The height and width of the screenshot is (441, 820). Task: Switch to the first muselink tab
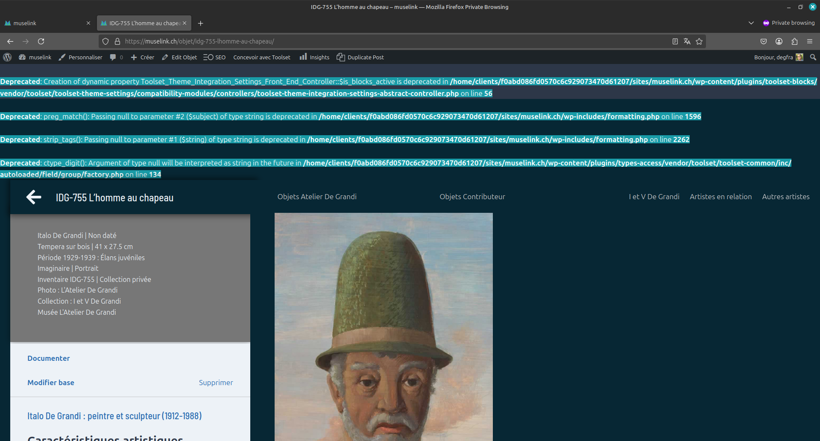pos(47,23)
